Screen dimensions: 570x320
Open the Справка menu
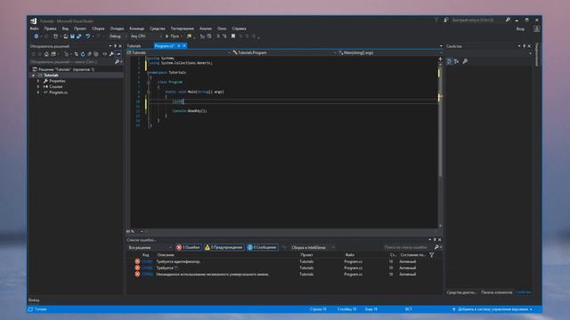click(239, 28)
